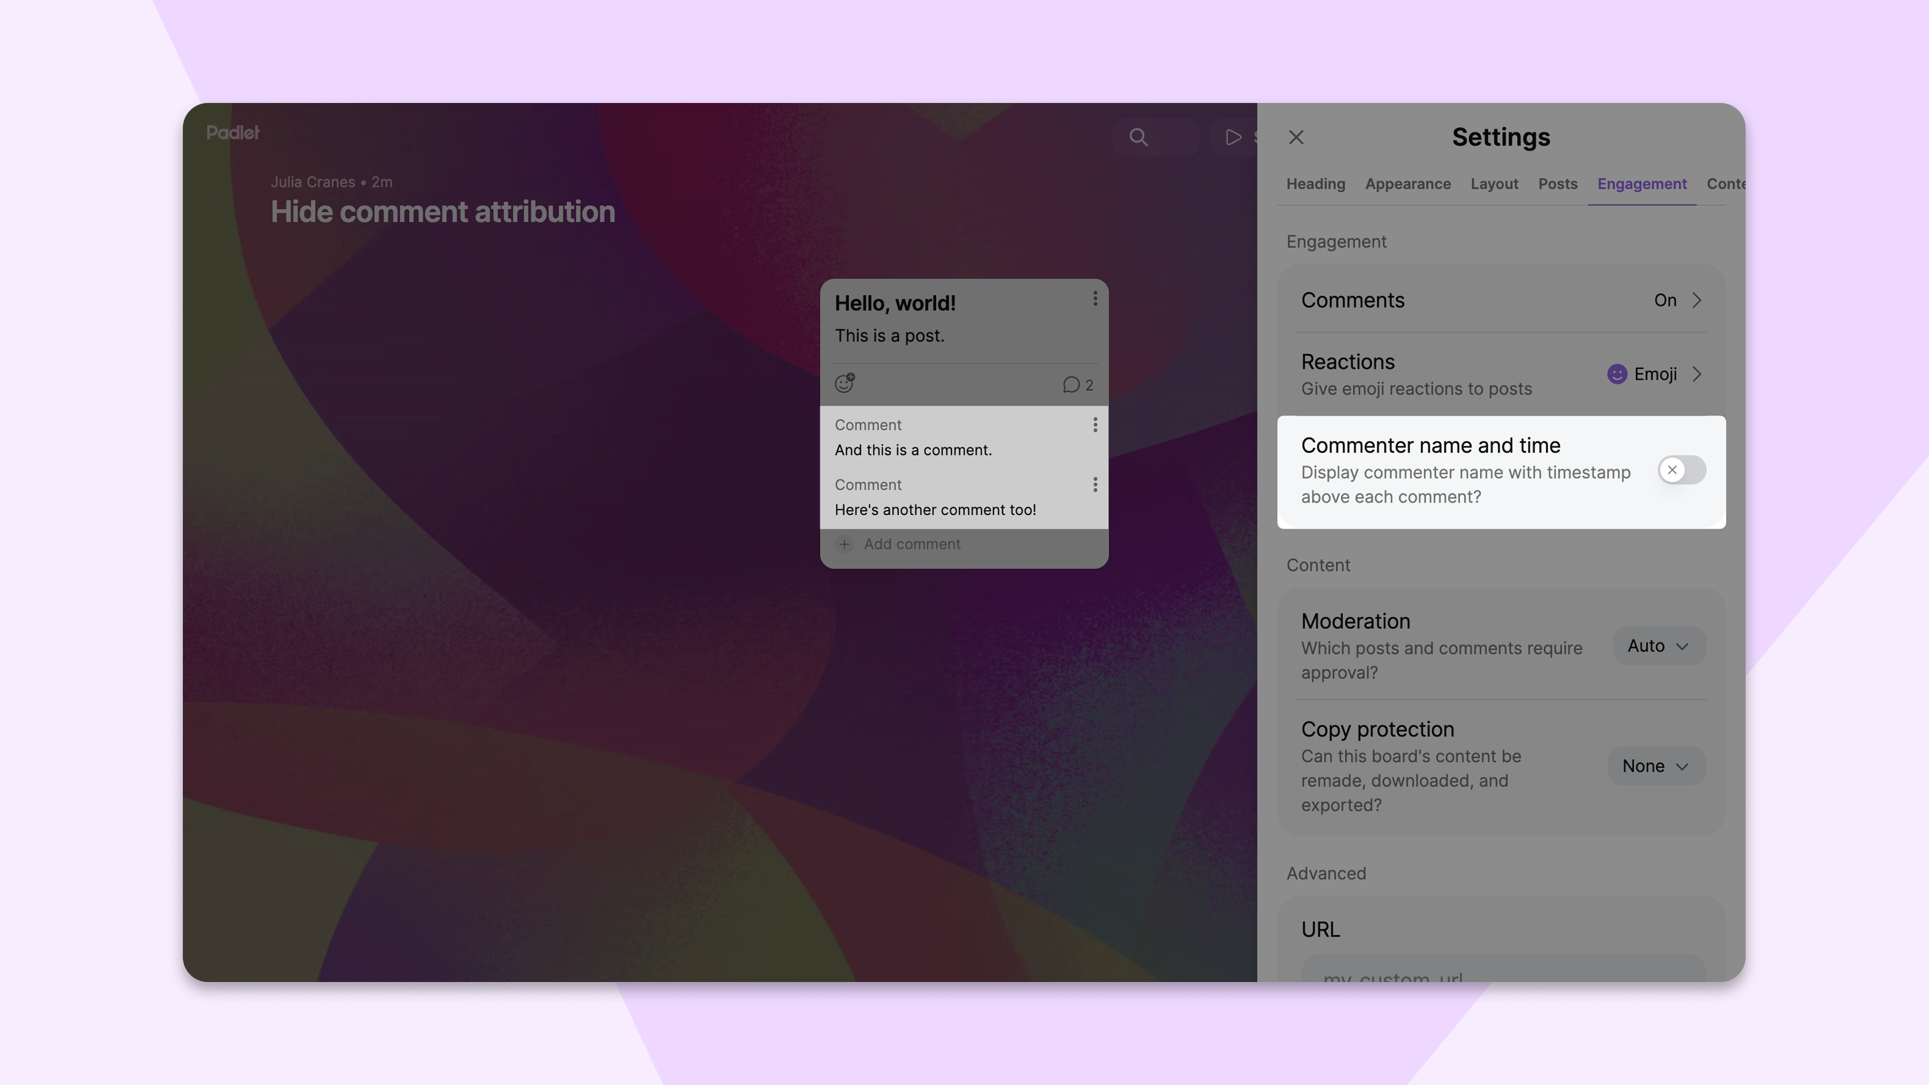
Task: Open second comment's three-dot menu
Action: click(1095, 485)
